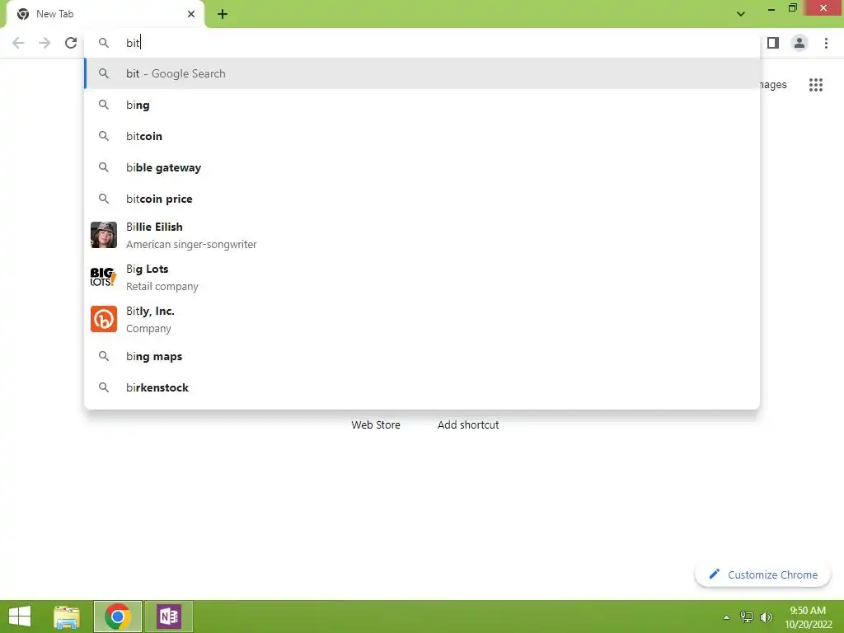
Task: Expand the tab search chevron
Action: pos(741,14)
